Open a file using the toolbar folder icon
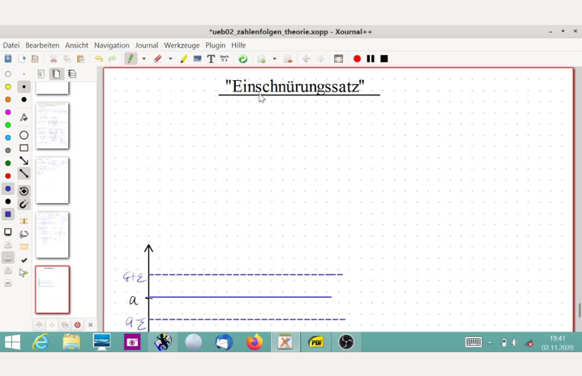This screenshot has width=582, height=376. pos(35,58)
